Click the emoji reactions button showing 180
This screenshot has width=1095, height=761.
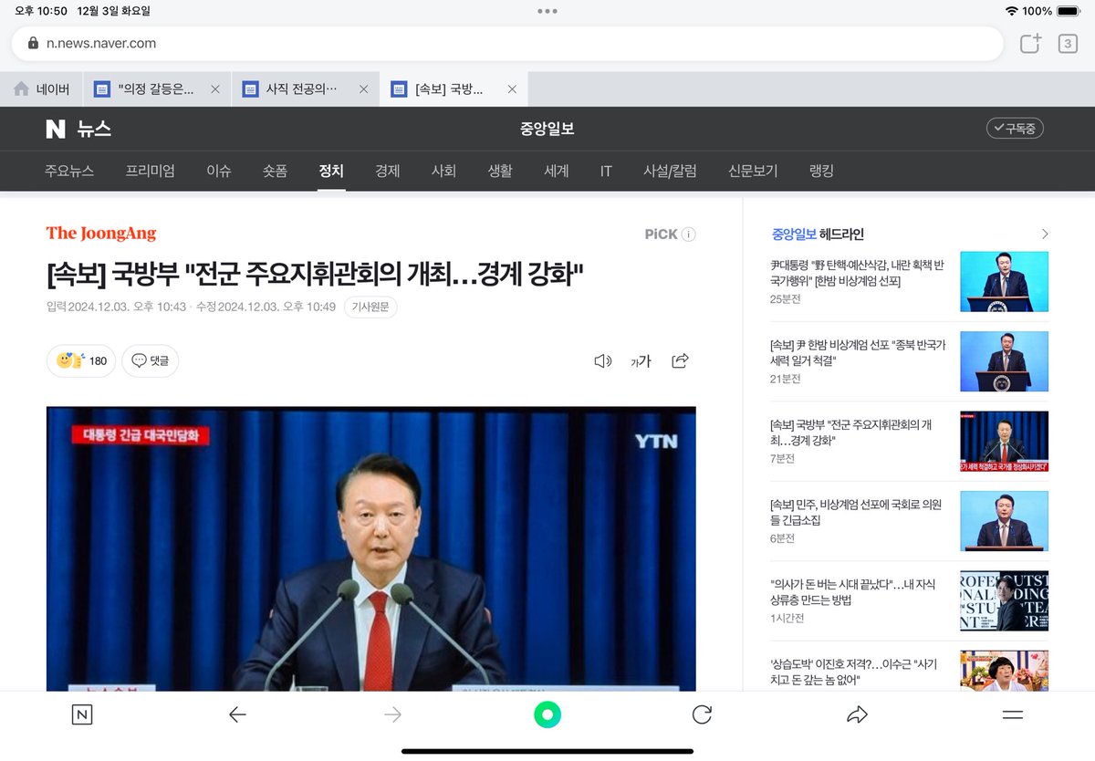coord(81,360)
